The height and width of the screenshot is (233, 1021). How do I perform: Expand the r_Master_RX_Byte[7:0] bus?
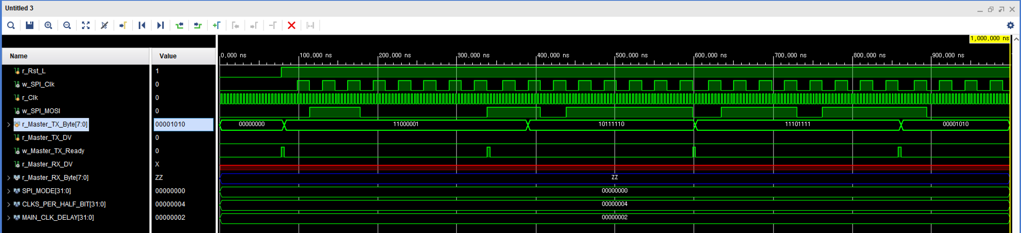[x=8, y=178]
